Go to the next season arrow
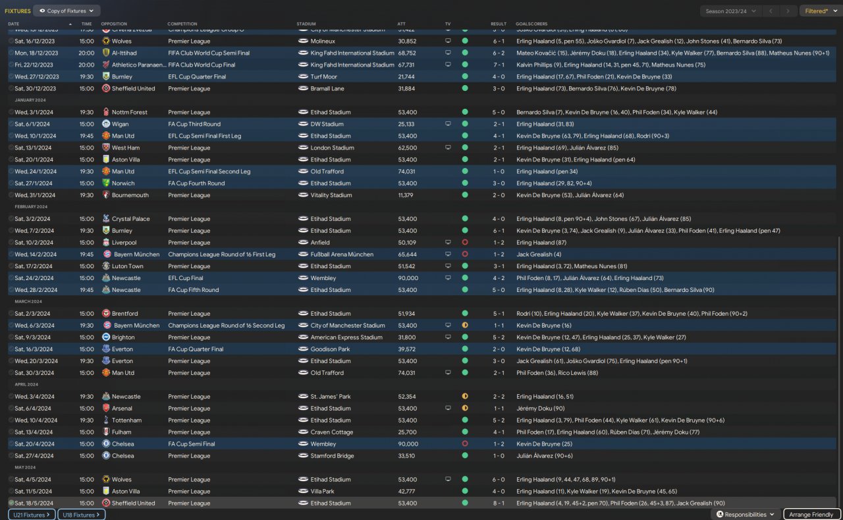Viewport: 843px width, 520px height. pos(788,11)
